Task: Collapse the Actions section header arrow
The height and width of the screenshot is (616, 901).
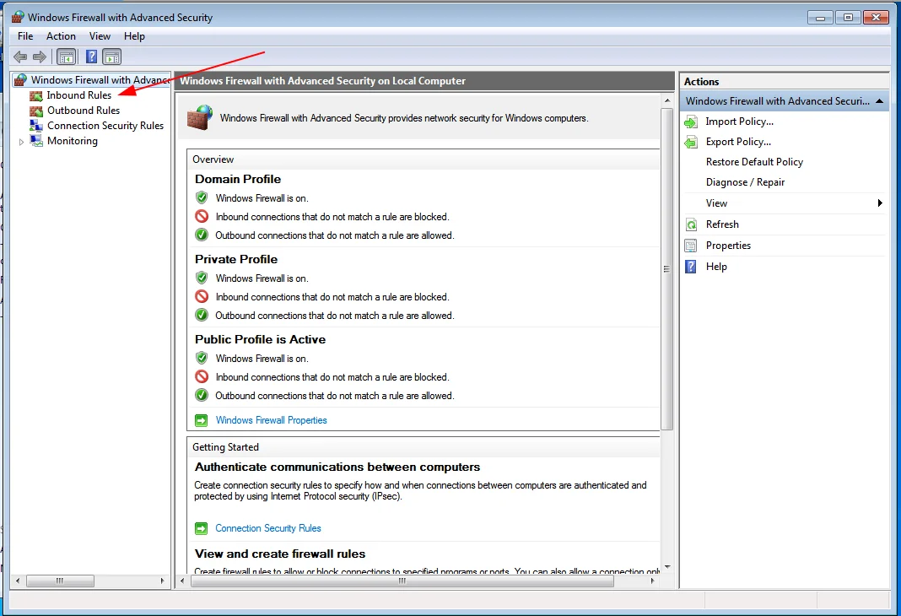Action: pos(879,101)
